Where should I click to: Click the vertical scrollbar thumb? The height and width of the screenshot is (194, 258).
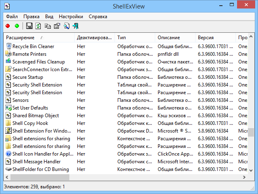tap(251, 132)
